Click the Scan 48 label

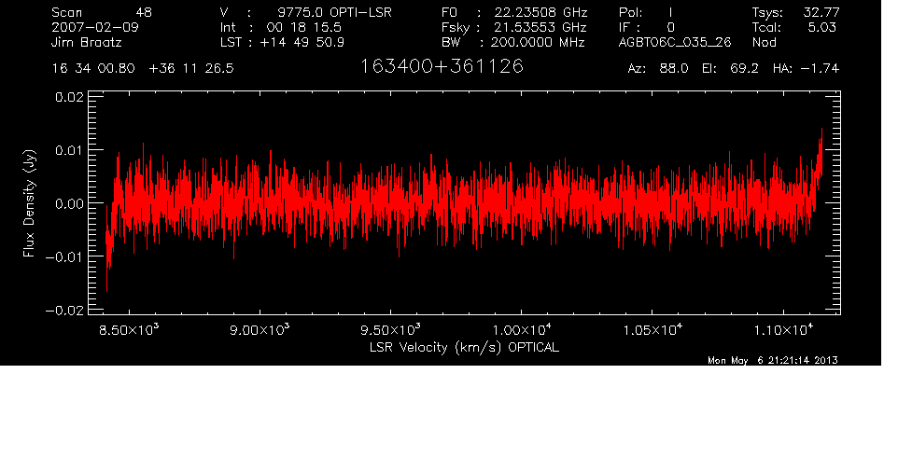tap(102, 12)
